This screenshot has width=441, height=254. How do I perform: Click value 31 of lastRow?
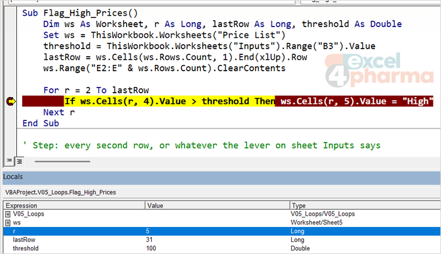point(149,240)
